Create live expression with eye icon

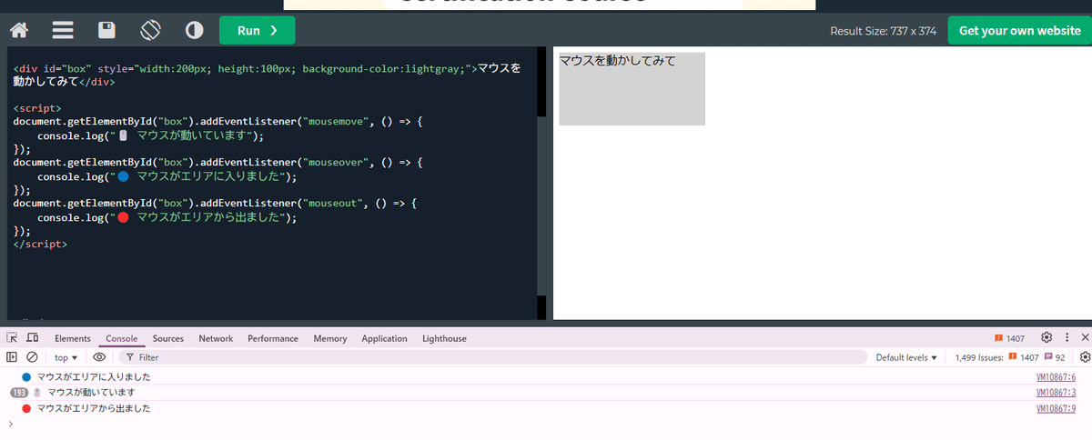coord(99,357)
